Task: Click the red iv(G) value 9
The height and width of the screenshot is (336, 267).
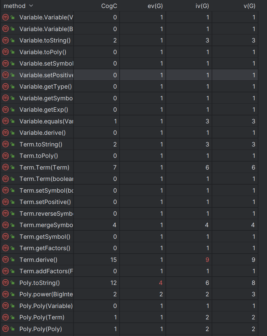Action: pyautogui.click(x=207, y=260)
